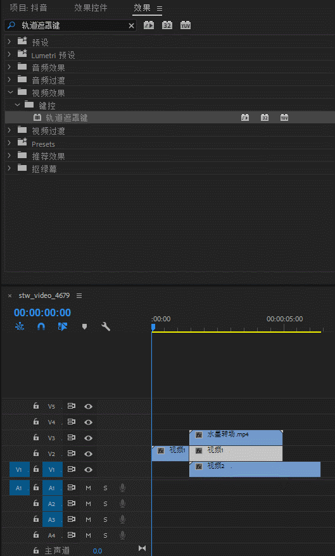Viewport: 335px width, 556px height.
Task: Expand the 音频效果 folder
Action: (9, 67)
